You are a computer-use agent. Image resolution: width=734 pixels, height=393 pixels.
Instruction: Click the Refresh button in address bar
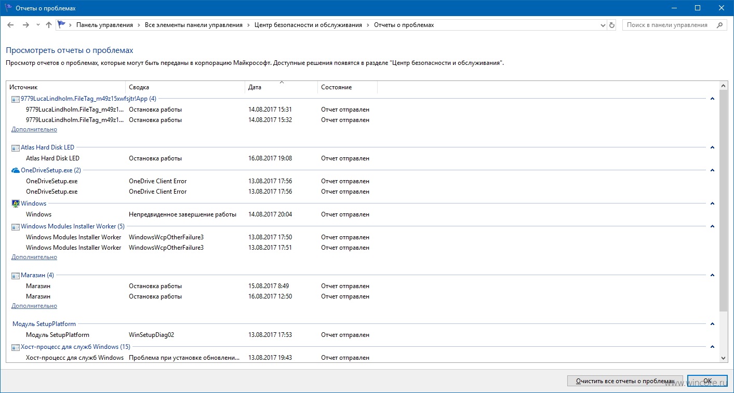(612, 25)
